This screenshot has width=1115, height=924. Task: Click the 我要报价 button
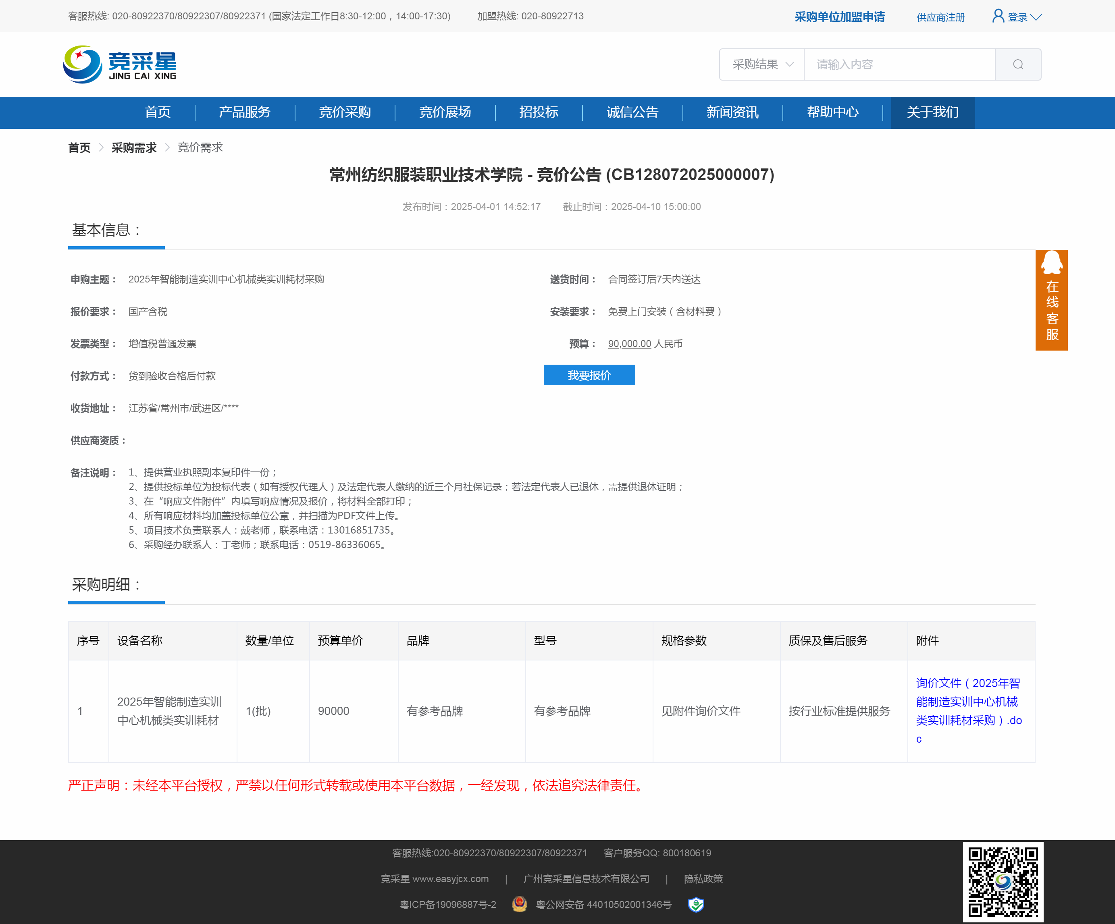coord(589,375)
